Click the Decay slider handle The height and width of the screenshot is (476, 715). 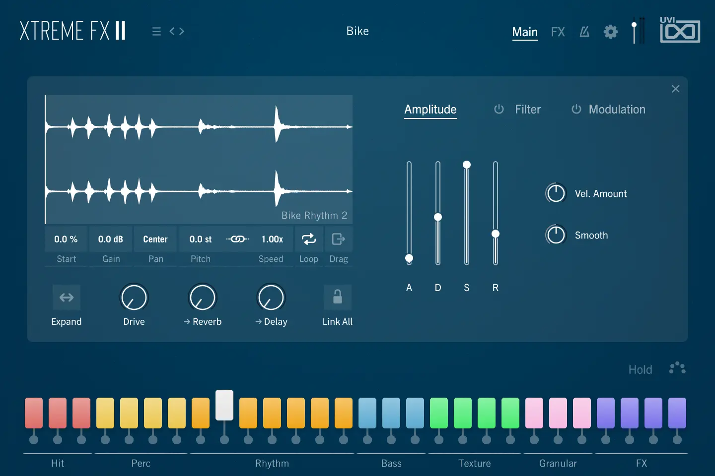[438, 217]
